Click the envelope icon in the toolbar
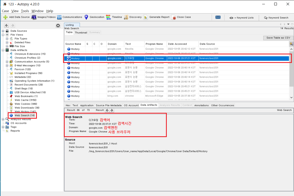 click(218, 17)
